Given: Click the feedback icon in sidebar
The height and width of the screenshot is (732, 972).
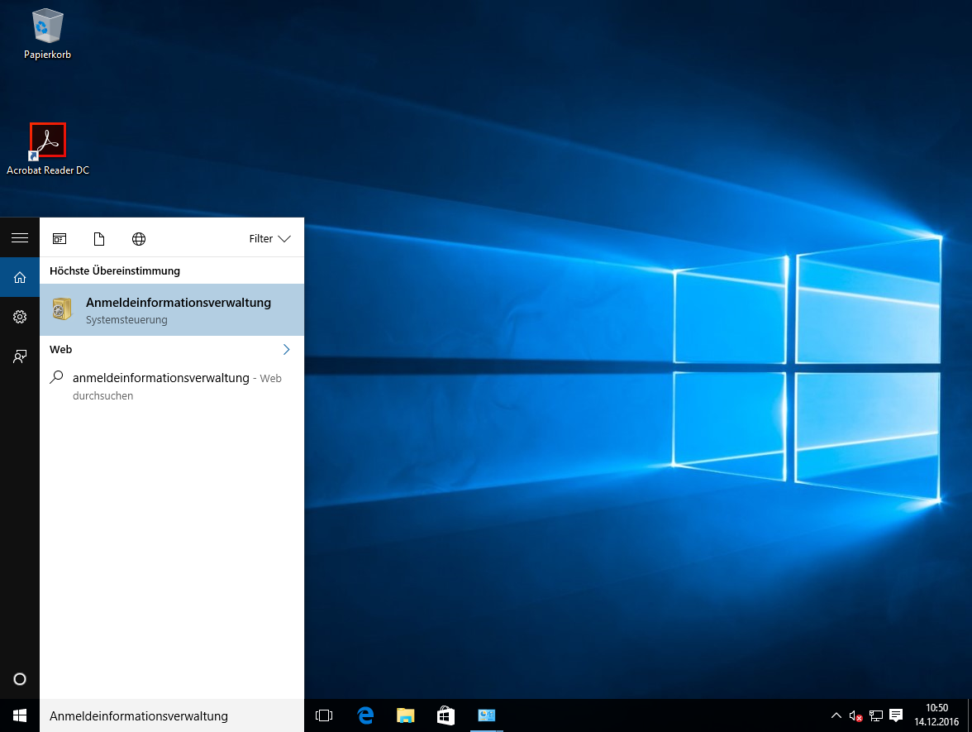Looking at the screenshot, I should tap(20, 356).
